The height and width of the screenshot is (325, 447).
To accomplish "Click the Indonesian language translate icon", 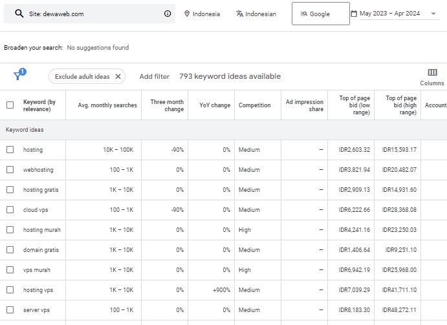I will (x=239, y=14).
